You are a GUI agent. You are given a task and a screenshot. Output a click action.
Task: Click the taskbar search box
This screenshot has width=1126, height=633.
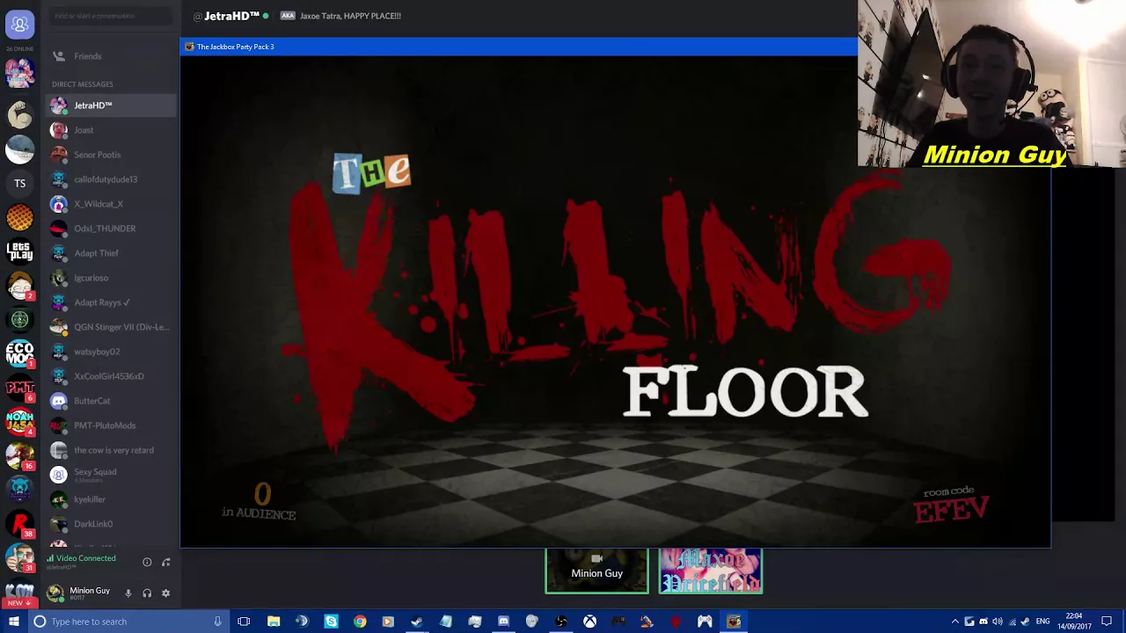[x=128, y=622]
